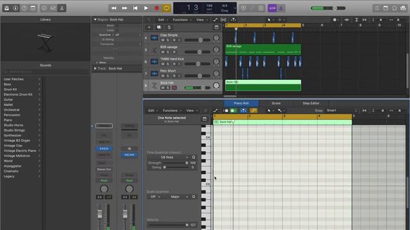The image size is (410, 230).
Task: Click the Rewind transport button
Action: 114,8
